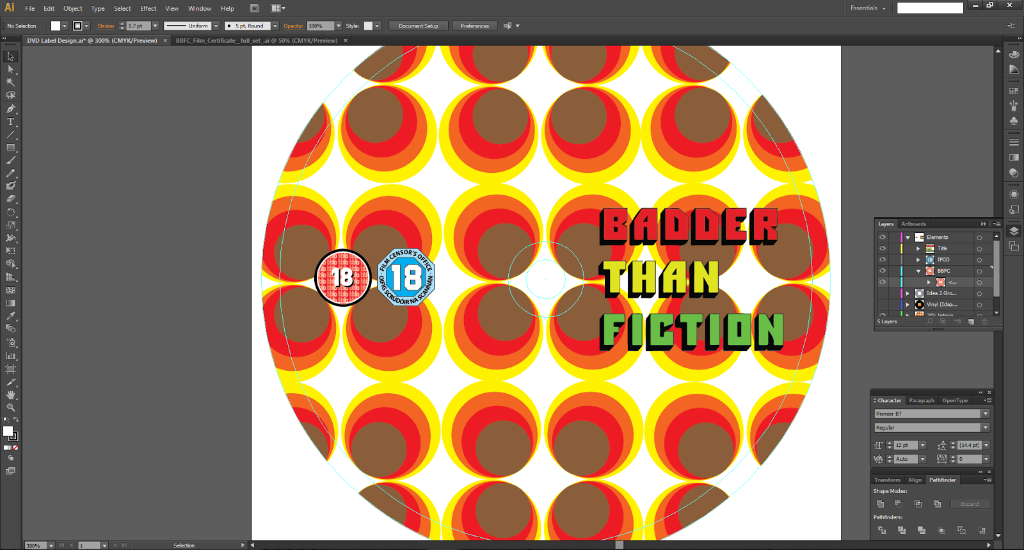
Task: Open the Regular font style dropdown
Action: (986, 428)
